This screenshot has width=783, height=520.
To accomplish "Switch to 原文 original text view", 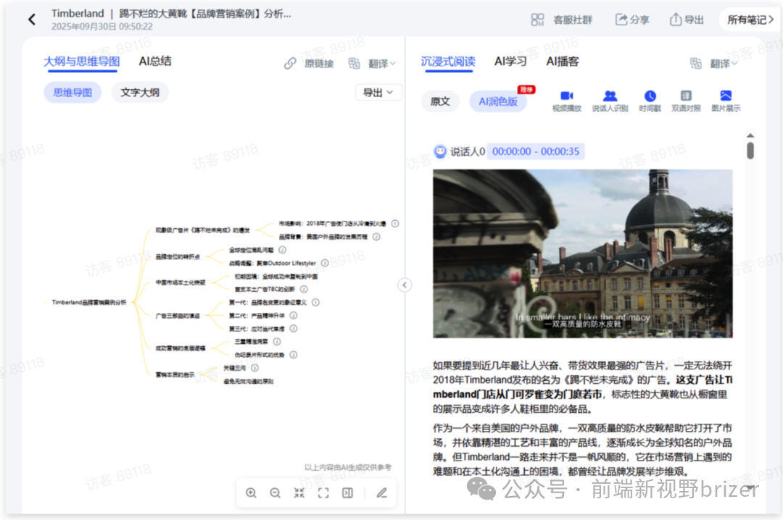I will (440, 101).
